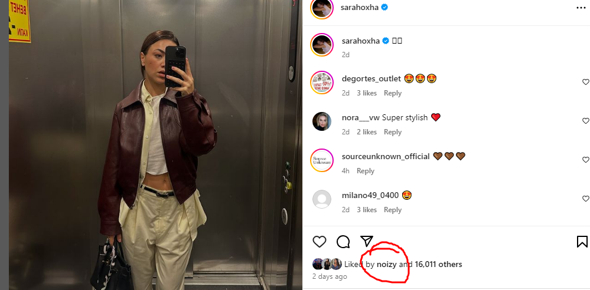Screen dimensions: 590x290
Task: Reply to the nora___vw comment
Action: (393, 132)
